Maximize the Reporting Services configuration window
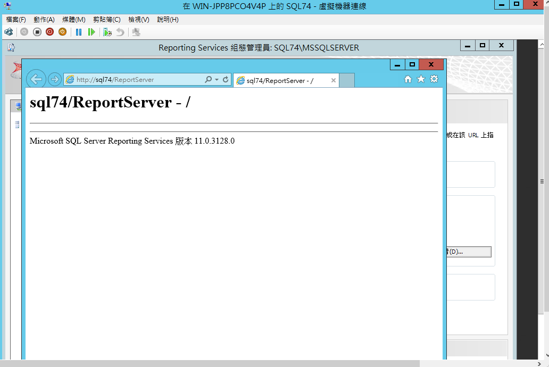The image size is (549, 367). (x=483, y=46)
